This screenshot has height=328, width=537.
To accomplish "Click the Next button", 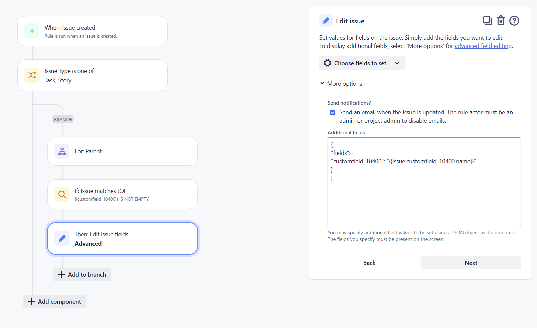I will (471, 263).
